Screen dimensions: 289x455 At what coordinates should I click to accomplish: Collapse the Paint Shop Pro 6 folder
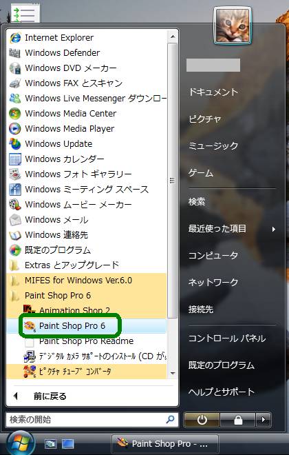(86, 295)
